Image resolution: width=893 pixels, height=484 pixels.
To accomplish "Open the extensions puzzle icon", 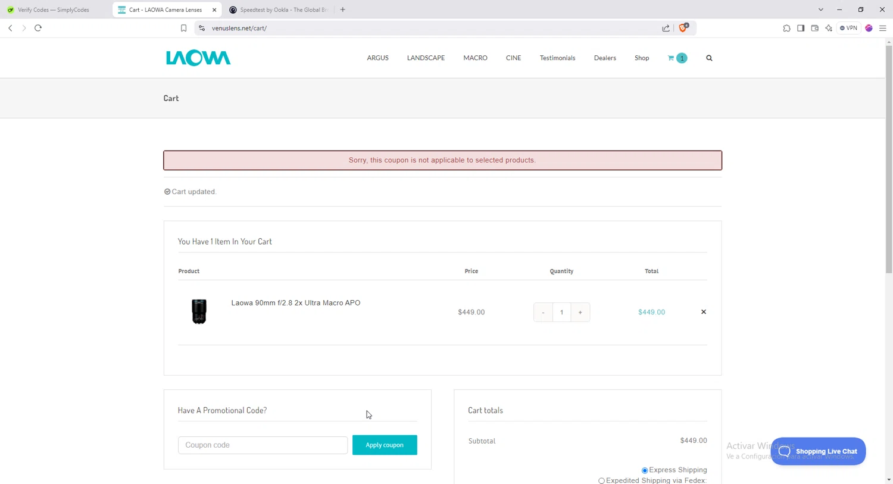I will (x=786, y=28).
